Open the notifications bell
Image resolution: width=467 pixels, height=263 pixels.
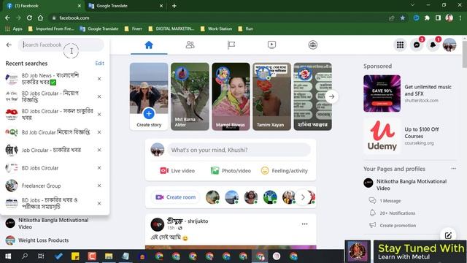pos(433,45)
